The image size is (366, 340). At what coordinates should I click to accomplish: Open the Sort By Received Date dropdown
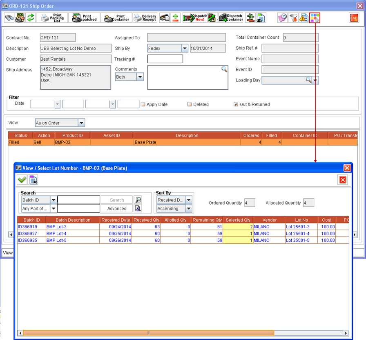(x=188, y=199)
